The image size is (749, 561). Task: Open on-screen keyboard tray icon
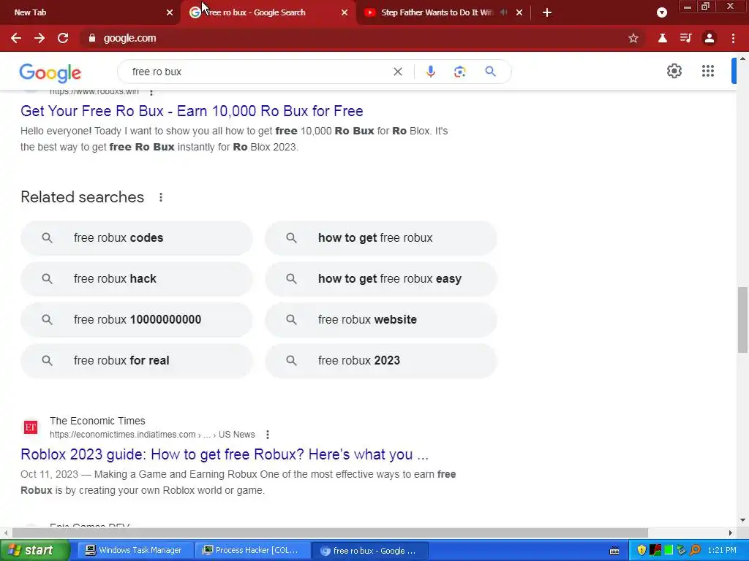coord(614,551)
